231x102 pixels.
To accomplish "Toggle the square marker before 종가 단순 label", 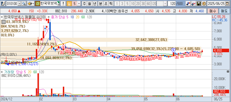I will pos(49,17).
